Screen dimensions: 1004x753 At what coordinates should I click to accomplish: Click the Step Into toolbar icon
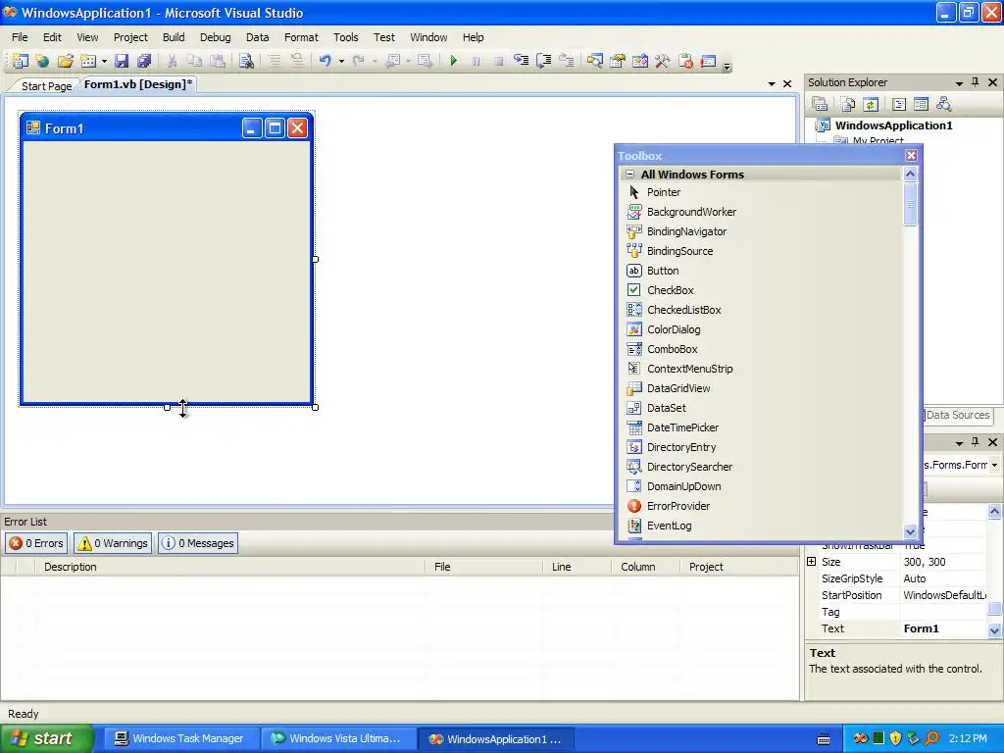tap(522, 61)
